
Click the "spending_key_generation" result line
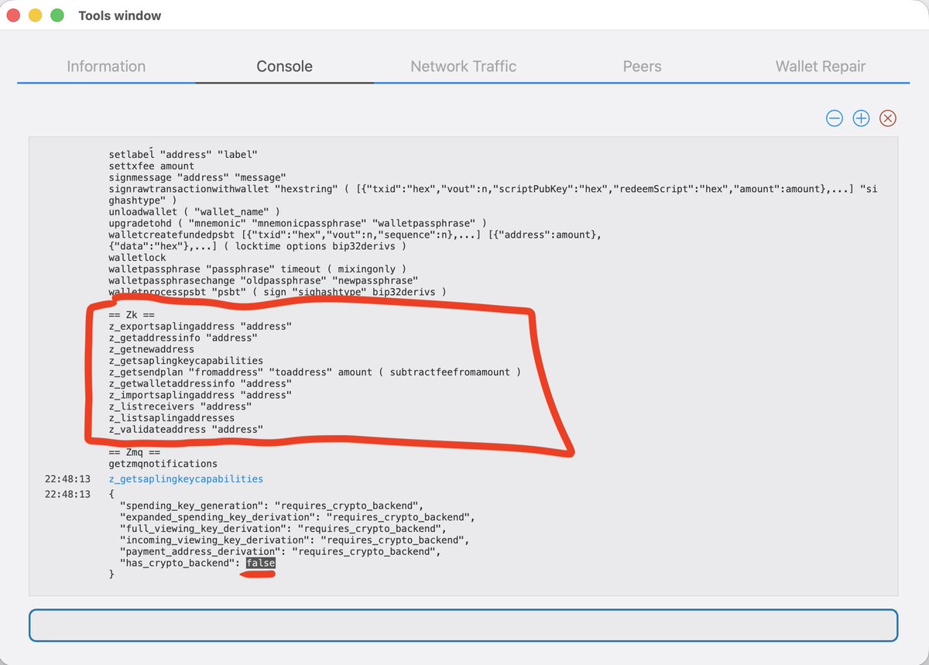[x=272, y=506]
